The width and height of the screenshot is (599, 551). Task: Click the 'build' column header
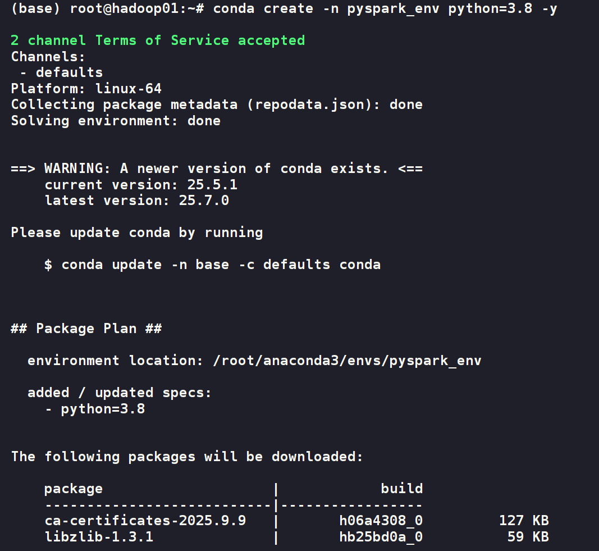click(x=401, y=489)
